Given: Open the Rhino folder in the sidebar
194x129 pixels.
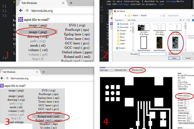Looking at the screenshot, I should [122, 37].
